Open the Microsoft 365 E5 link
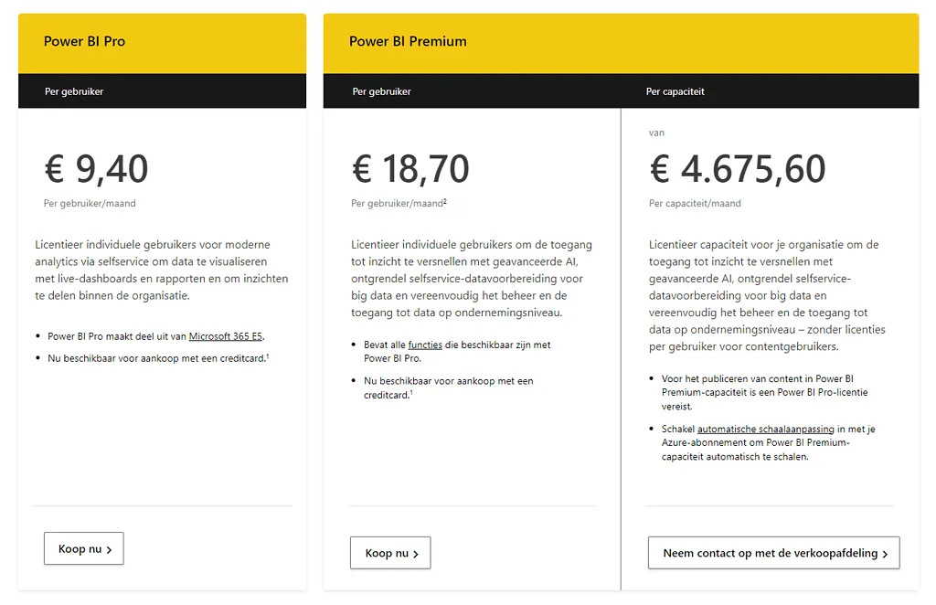Viewport: 936px width, 605px height. pos(226,335)
